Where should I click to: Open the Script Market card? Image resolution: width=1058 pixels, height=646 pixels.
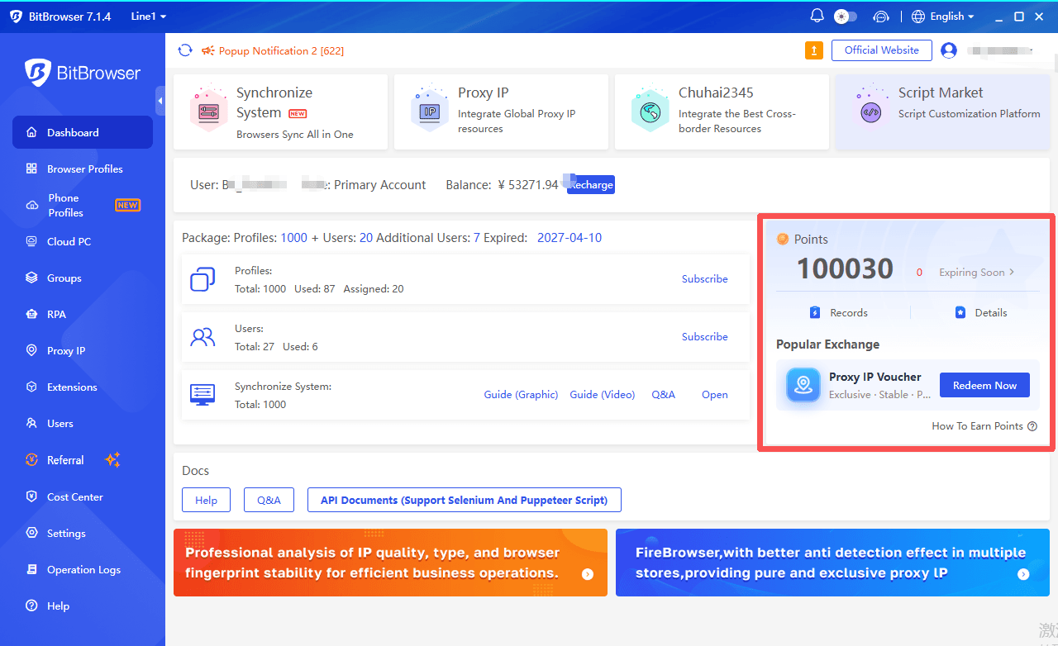pyautogui.click(x=942, y=112)
